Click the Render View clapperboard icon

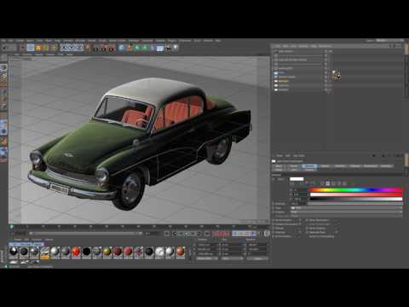point(96,49)
